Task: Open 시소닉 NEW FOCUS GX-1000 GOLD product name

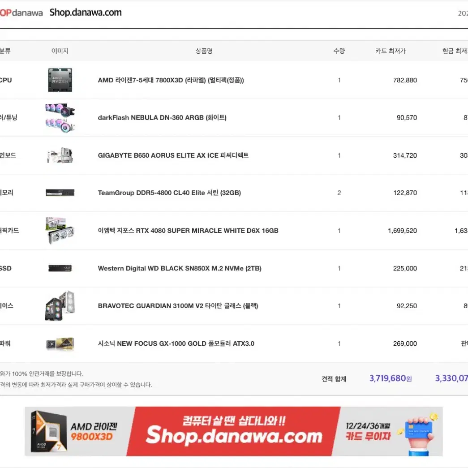Action: point(176,343)
